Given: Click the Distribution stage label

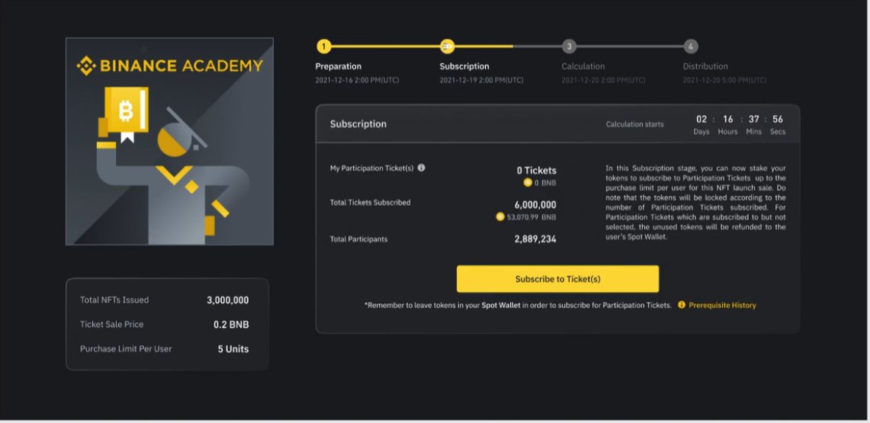Looking at the screenshot, I should click(705, 66).
